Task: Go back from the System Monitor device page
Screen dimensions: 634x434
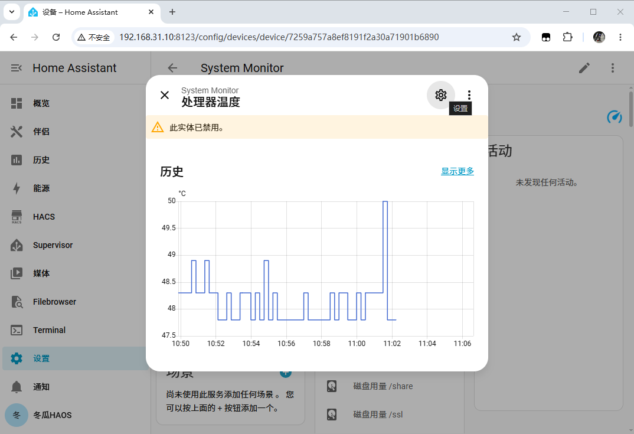Action: (172, 68)
